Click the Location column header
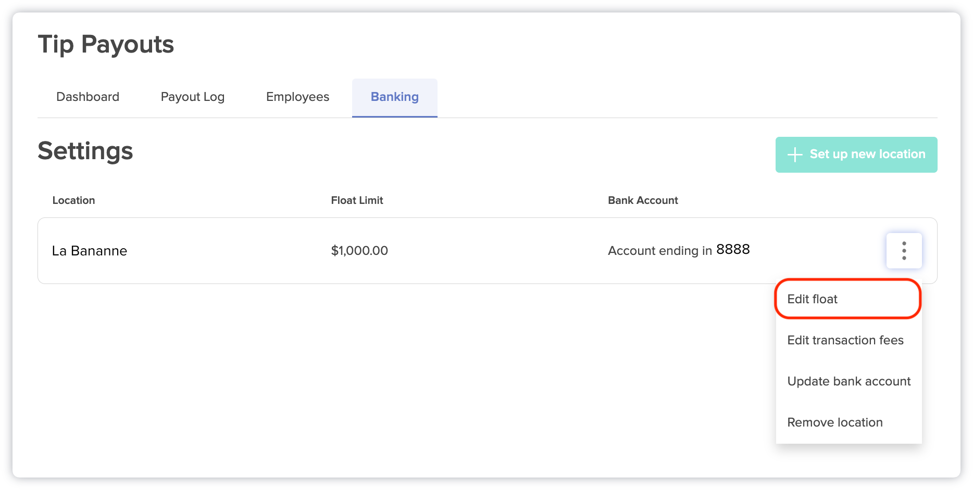This screenshot has height=490, width=973. click(73, 200)
